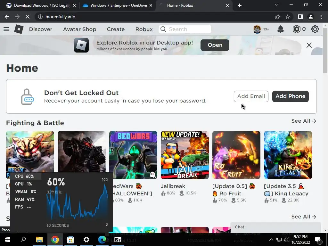Click the Roblox Search field
The width and height of the screenshot is (328, 246).
click(185, 29)
